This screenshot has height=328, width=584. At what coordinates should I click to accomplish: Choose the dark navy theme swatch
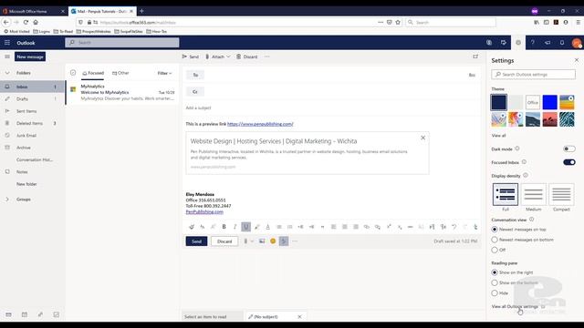click(499, 102)
